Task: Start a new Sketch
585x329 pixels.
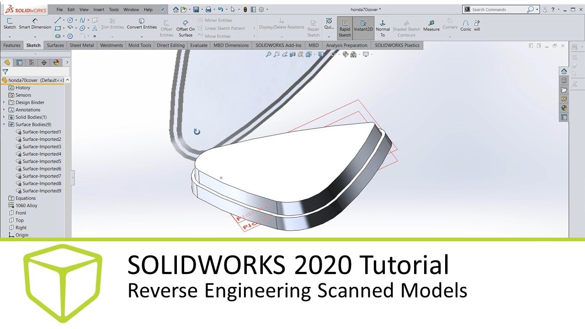Action: [10, 24]
